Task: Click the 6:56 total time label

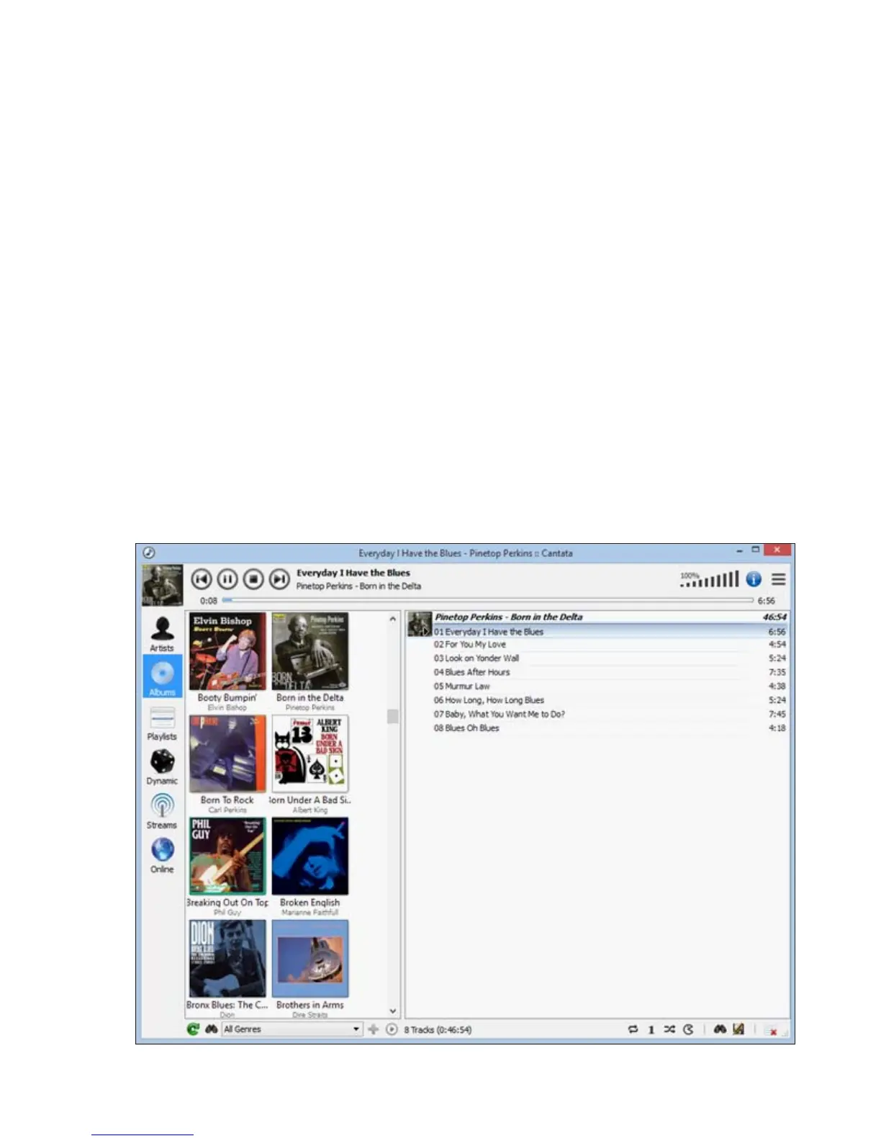Action: click(767, 601)
